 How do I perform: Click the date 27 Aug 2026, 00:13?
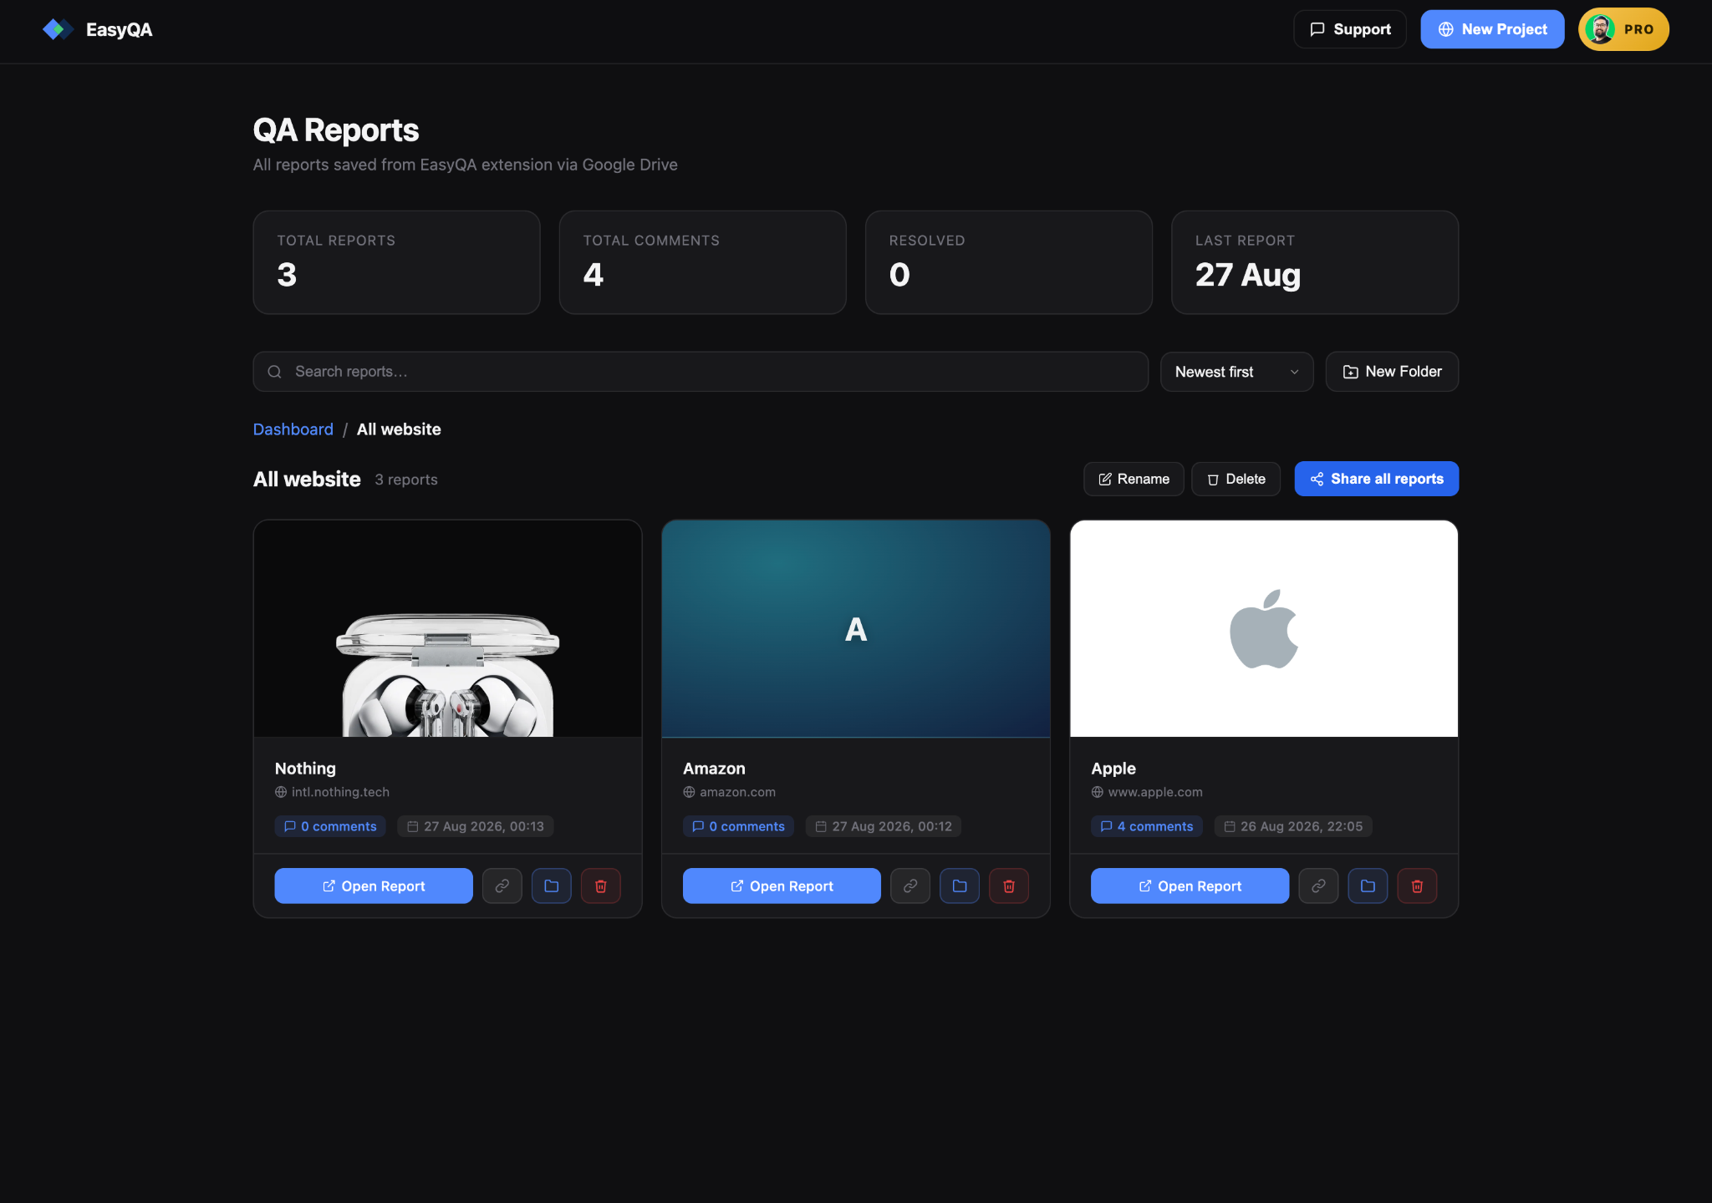click(475, 826)
